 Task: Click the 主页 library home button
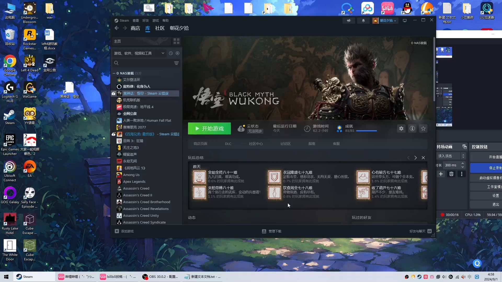tap(142, 41)
